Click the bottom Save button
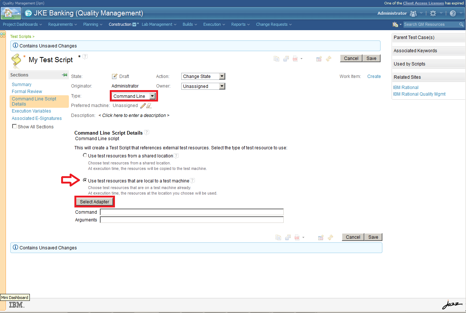Image resolution: width=466 pixels, height=313 pixels. [373, 237]
